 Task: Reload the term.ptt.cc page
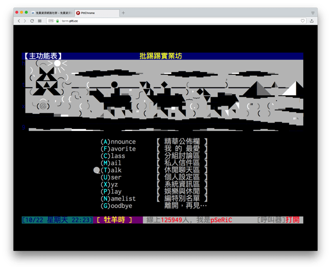tap(32, 21)
